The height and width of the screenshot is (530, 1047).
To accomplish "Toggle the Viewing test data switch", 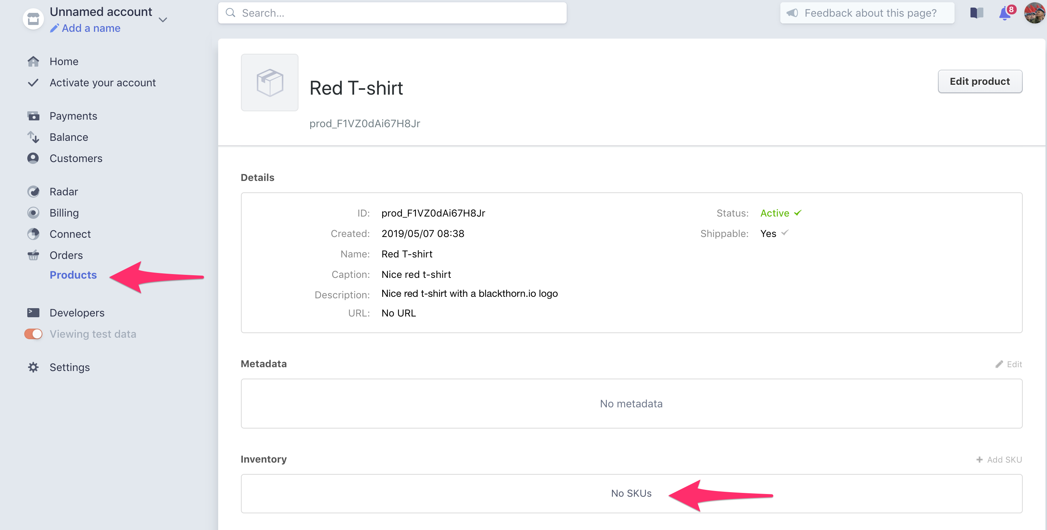I will coord(33,334).
